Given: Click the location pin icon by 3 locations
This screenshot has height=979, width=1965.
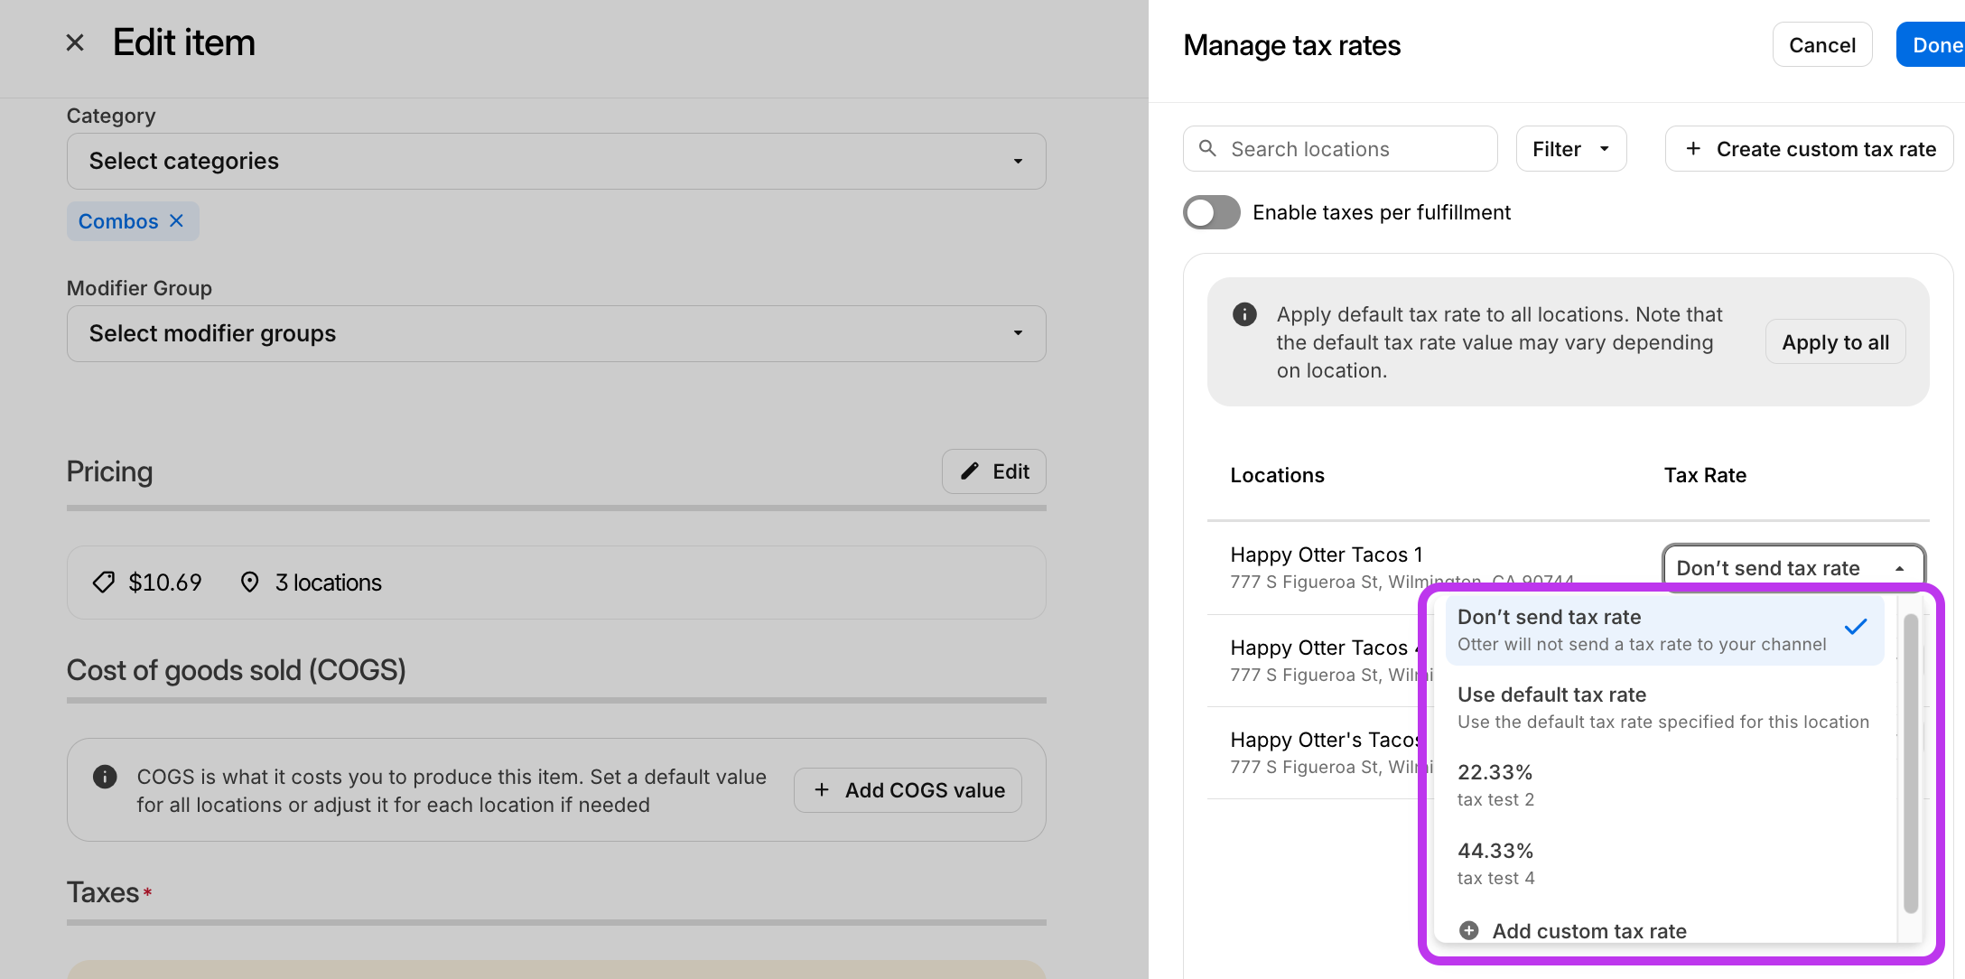Looking at the screenshot, I should 250,583.
